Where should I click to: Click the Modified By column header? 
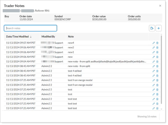(48, 37)
